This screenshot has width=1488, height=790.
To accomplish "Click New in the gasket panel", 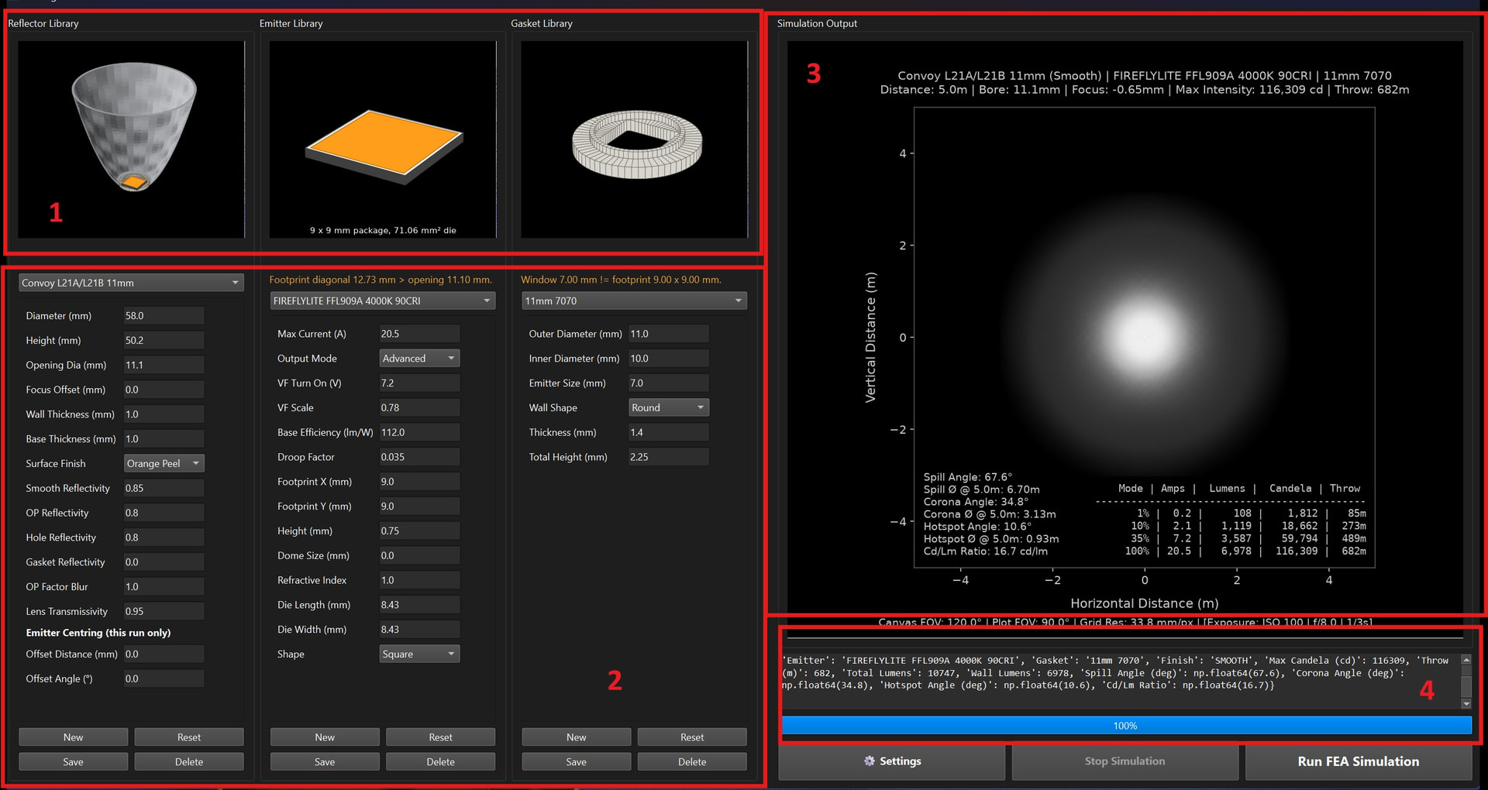I will click(577, 737).
